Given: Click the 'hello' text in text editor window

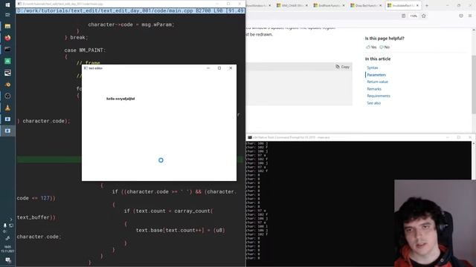Looking at the screenshot, I should coord(110,99).
